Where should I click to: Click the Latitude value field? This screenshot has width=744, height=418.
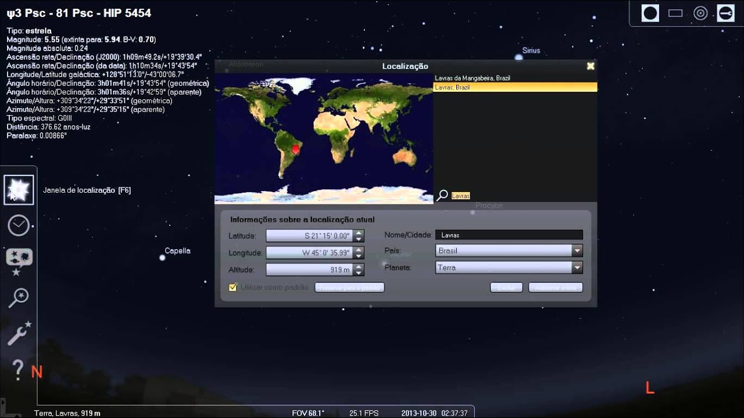point(310,236)
